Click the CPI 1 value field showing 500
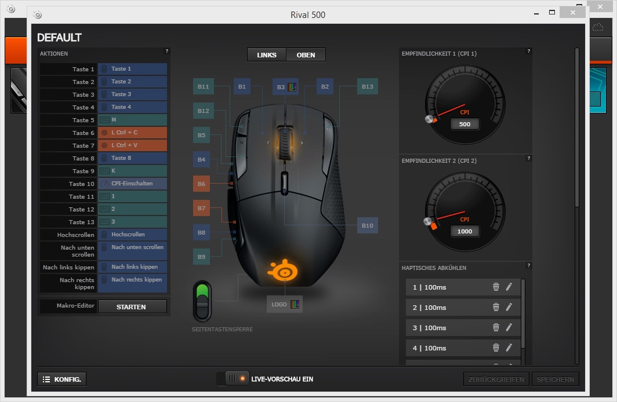The image size is (617, 402). 464,124
